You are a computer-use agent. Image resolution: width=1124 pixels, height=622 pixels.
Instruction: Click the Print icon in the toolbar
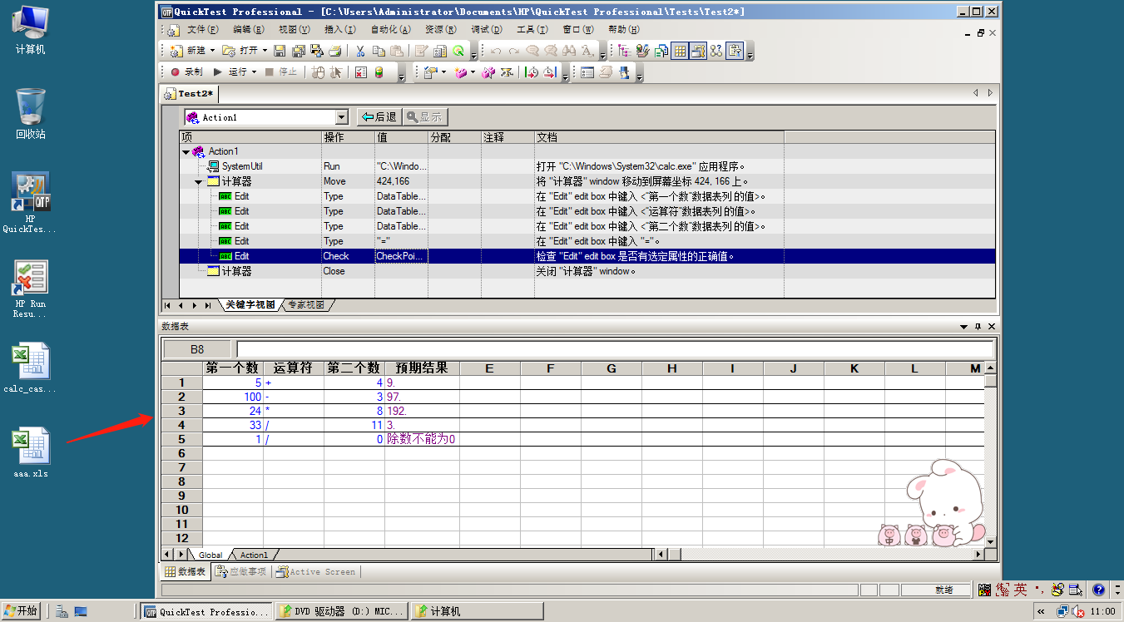334,51
